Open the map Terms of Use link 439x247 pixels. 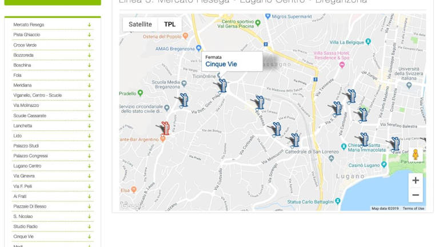(413, 208)
